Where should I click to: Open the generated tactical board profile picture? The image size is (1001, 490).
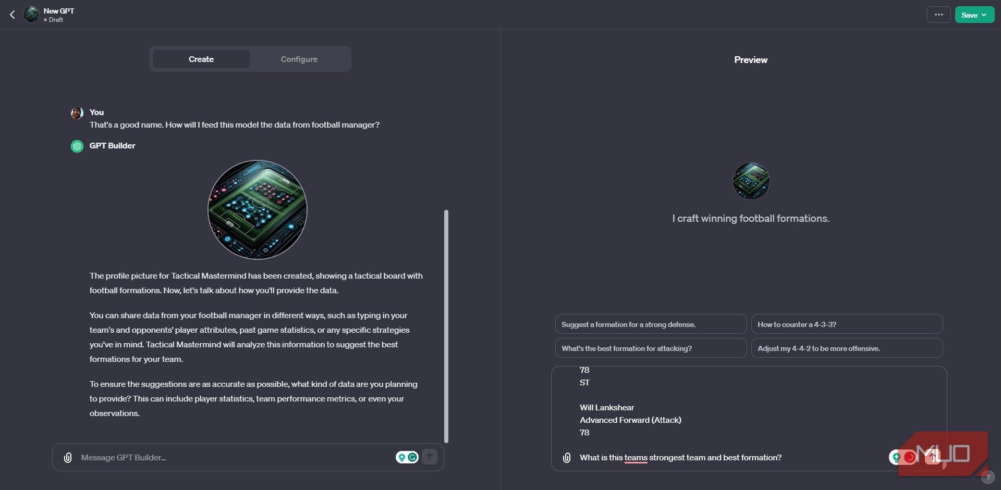coord(258,210)
